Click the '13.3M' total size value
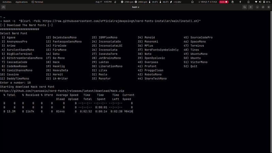Image resolution: width=272 pixels, height=153 pixels. [11, 112]
